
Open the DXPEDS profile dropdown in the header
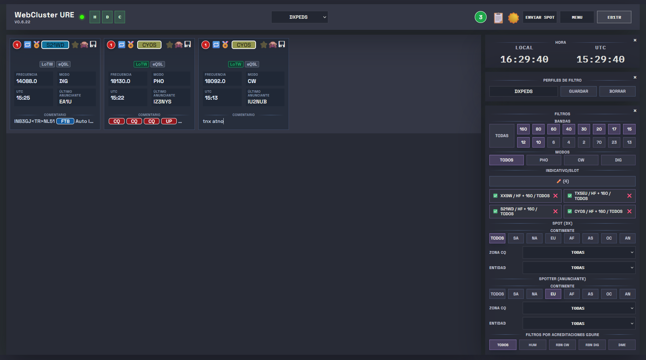click(299, 17)
